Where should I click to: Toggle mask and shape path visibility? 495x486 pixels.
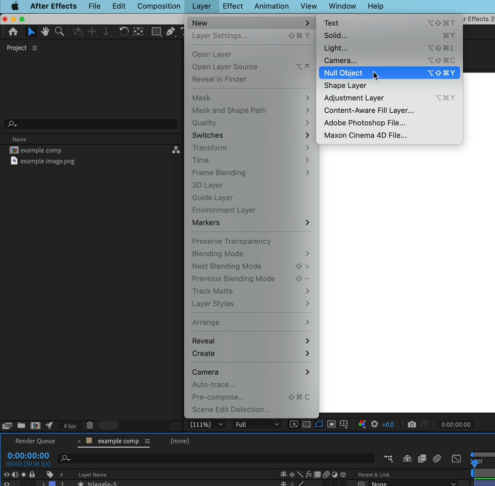tap(319, 425)
